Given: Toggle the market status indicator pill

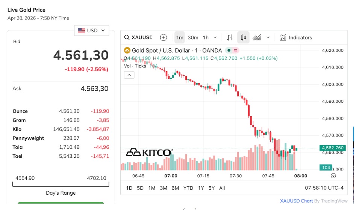Looking at the screenshot, I should 232,50.
